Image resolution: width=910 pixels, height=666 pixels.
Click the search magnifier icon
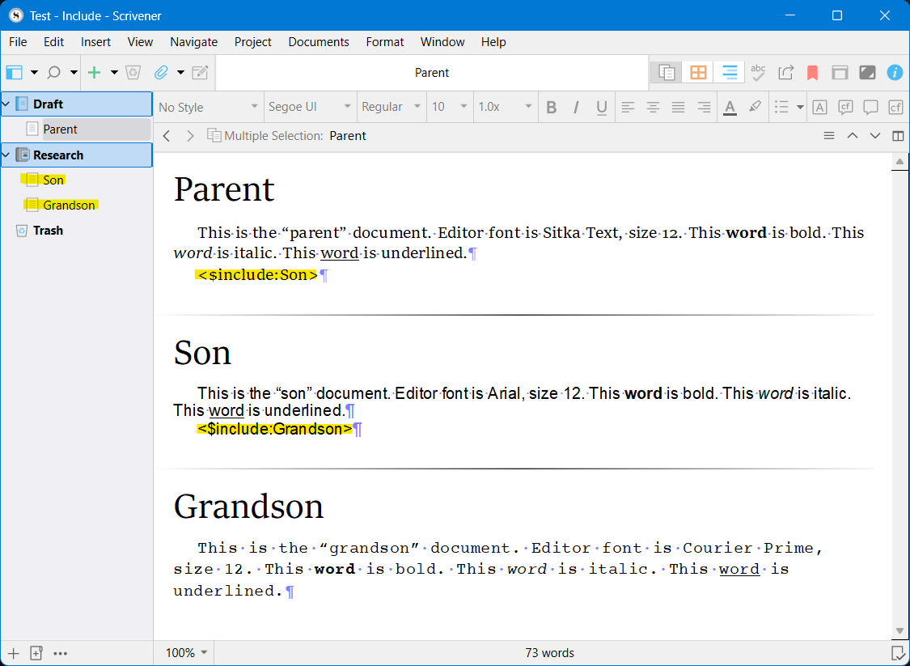[53, 73]
